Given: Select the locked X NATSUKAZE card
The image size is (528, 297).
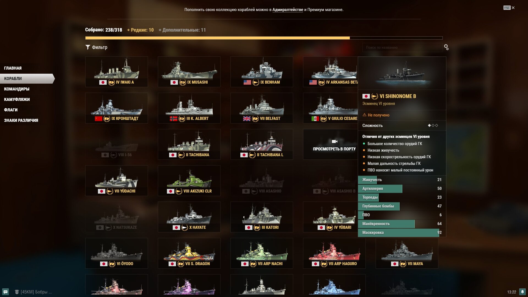Looking at the screenshot, I should (117, 217).
